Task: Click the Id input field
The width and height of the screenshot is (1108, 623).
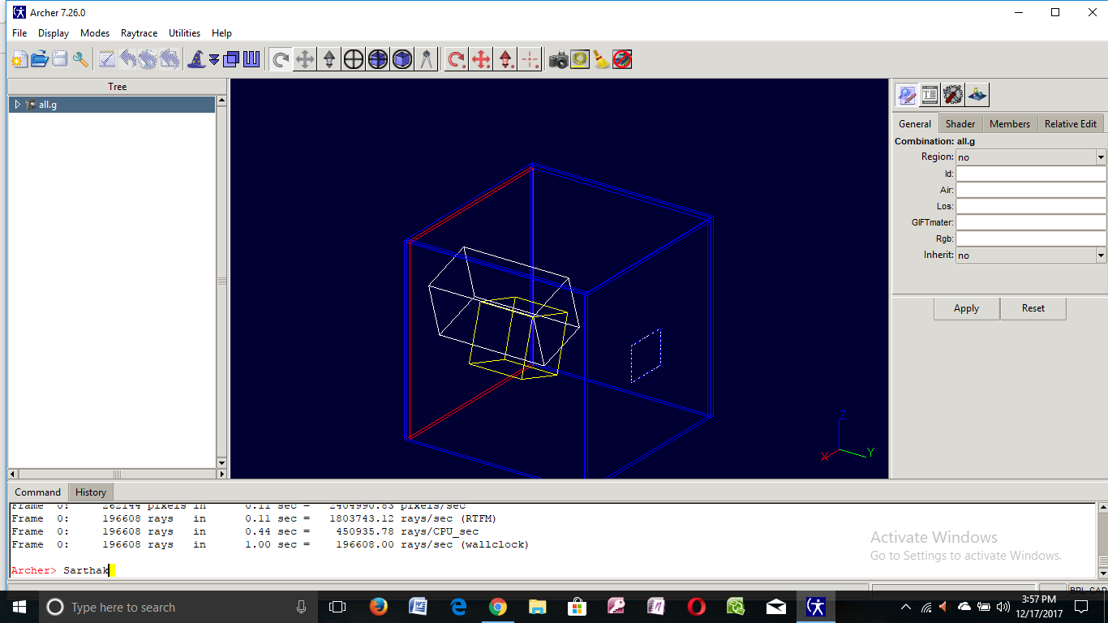Action: coord(1031,174)
